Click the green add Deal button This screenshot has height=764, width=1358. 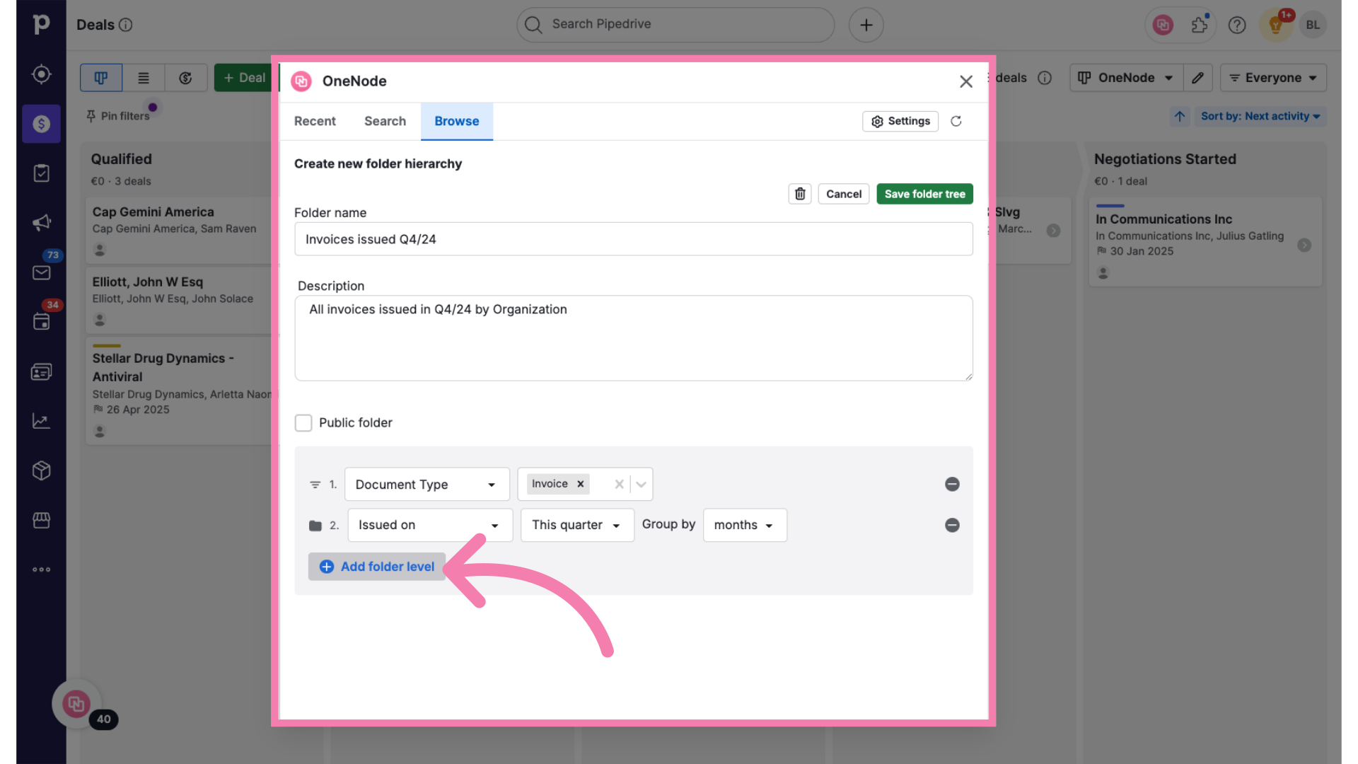[243, 78]
